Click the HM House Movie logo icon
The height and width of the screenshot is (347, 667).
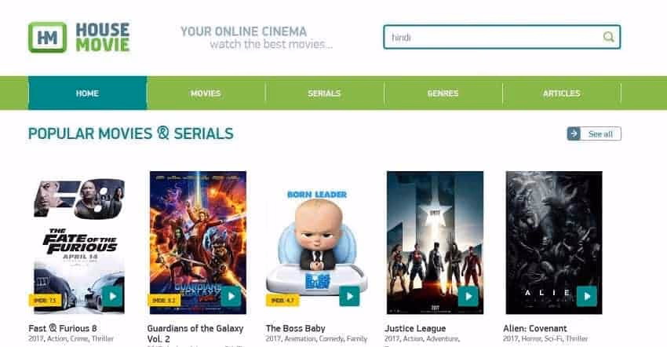tap(47, 38)
